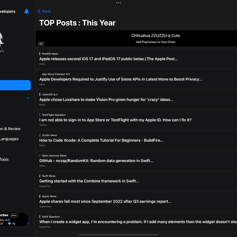Open the TestFlight sign-in question post
Viewport: 237px width, 237px height.
click(x=115, y=120)
